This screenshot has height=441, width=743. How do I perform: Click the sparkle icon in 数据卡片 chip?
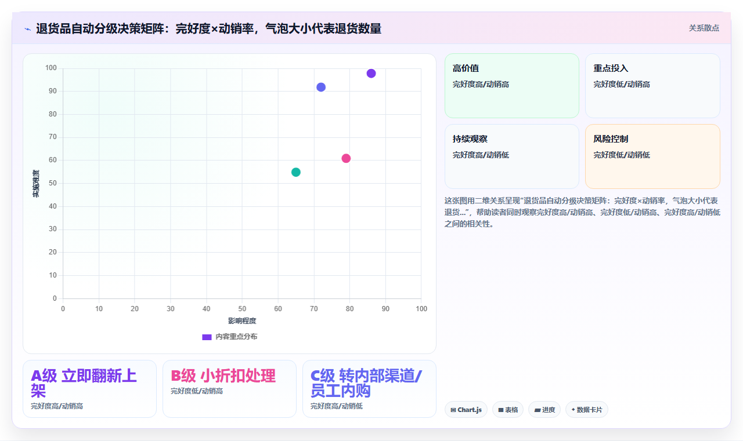pyautogui.click(x=574, y=409)
